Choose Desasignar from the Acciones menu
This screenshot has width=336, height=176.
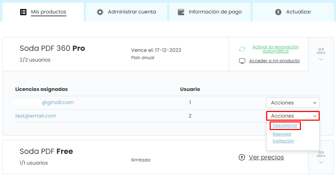(285, 126)
